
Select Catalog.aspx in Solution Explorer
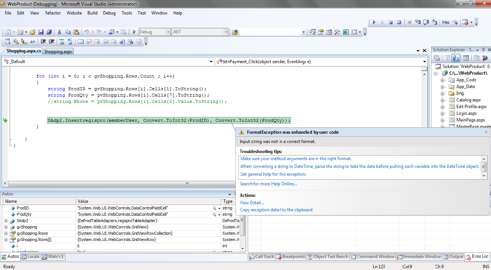point(468,100)
